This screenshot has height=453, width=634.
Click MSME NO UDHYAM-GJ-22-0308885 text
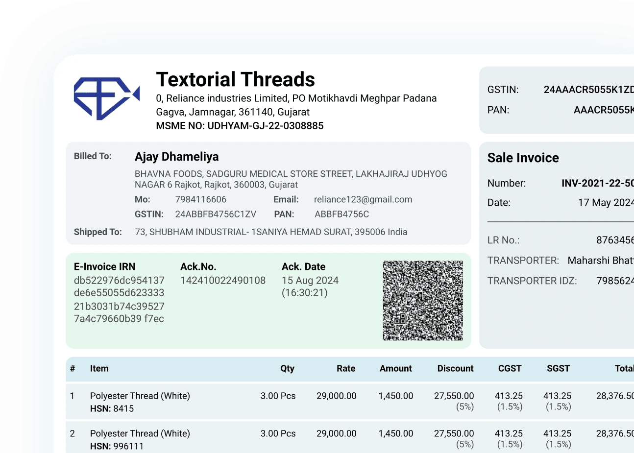[x=240, y=126]
